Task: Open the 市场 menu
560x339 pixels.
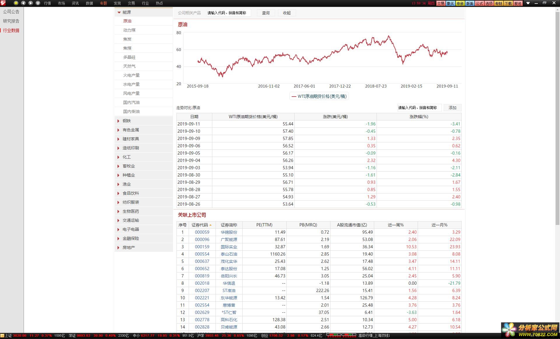Action: coord(62,3)
